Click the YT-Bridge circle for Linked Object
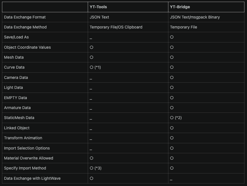247x186 pixels. click(172, 128)
